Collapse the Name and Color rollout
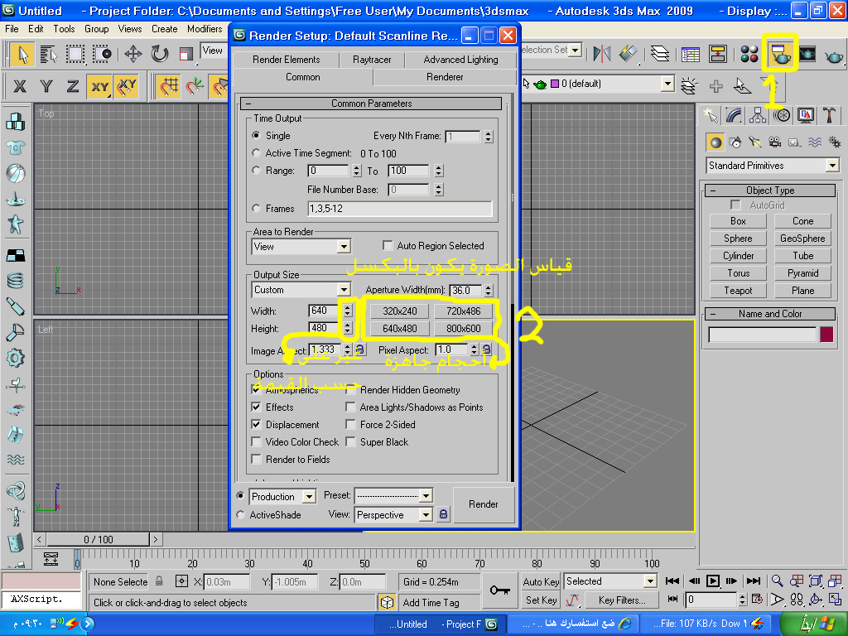The width and height of the screenshot is (848, 636). point(770,314)
